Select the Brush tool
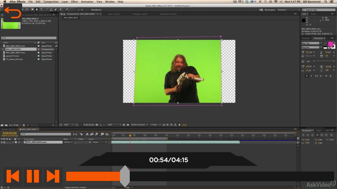 tap(47, 10)
